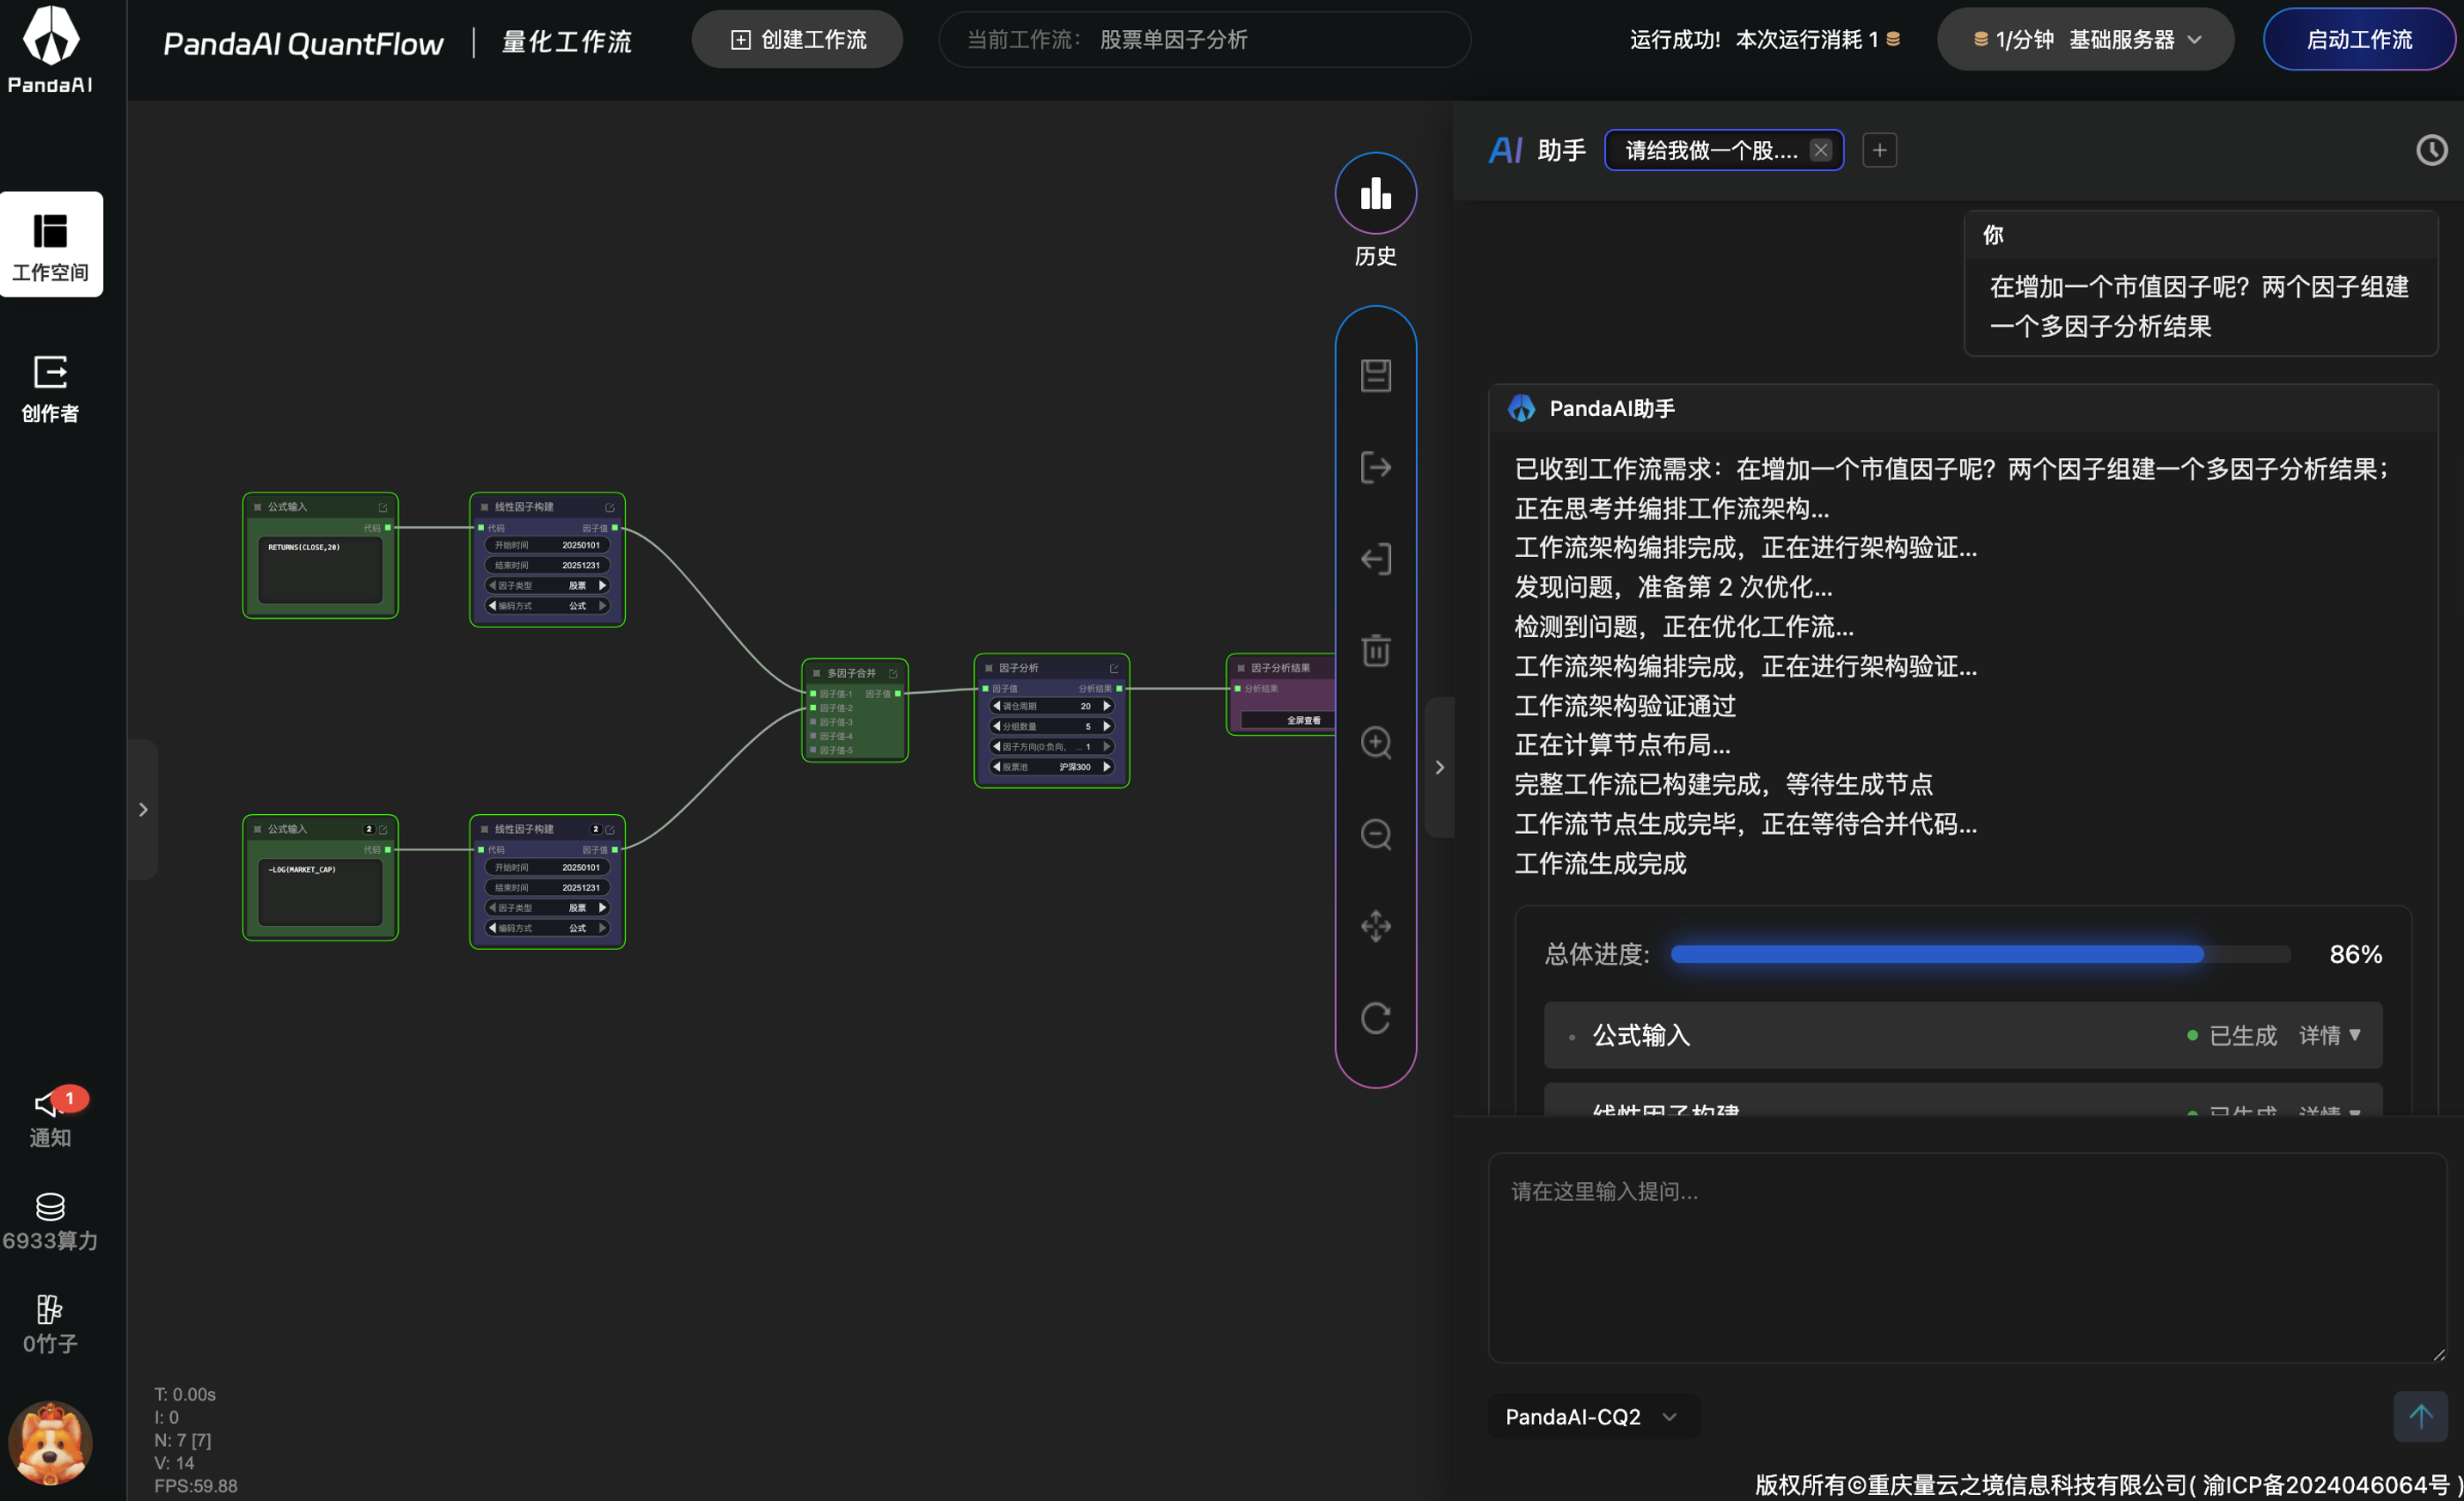2464x1501 pixels.
Task: Click the PandaAI QuantFlow title
Action: pos(303,43)
